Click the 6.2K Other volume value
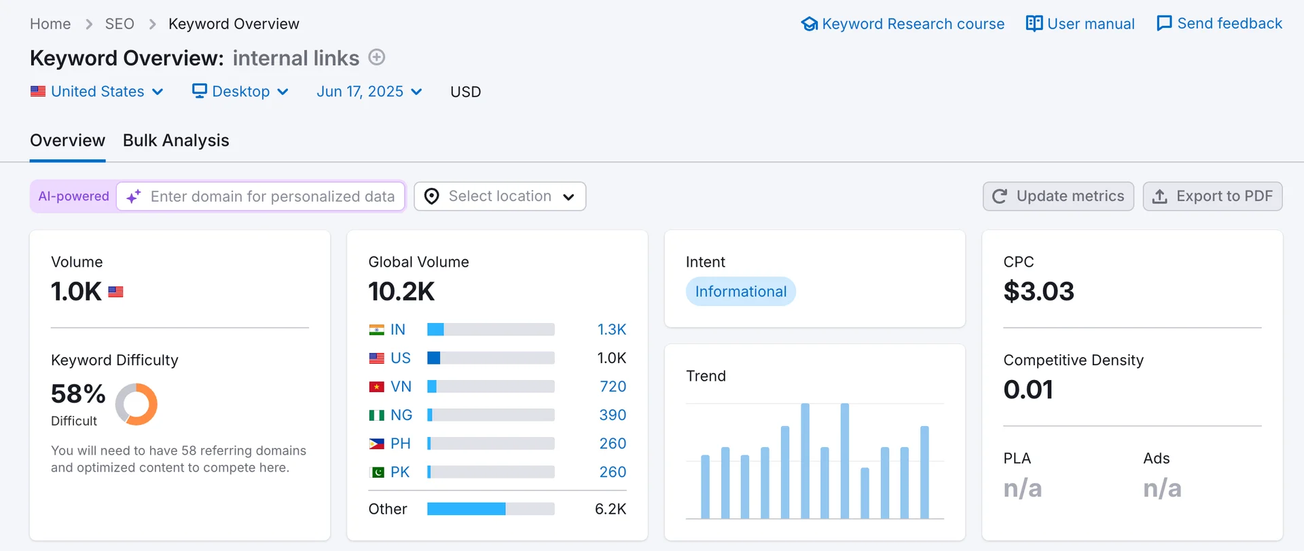This screenshot has width=1304, height=551. point(611,509)
